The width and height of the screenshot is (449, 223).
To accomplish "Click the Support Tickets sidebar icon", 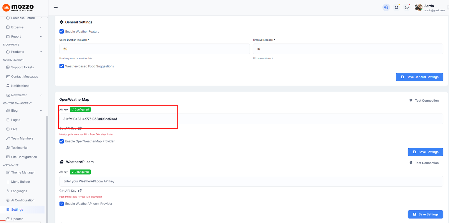I will tap(8, 67).
